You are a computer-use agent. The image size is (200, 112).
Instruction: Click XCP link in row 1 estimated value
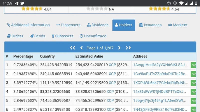112,65
